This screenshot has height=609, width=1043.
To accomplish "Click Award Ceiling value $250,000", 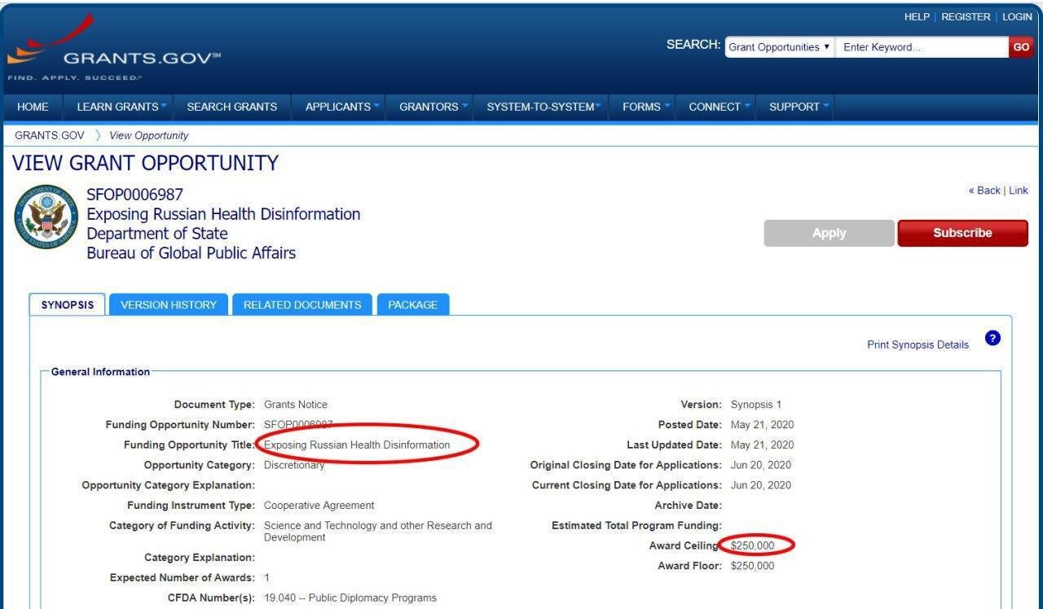I will point(753,546).
